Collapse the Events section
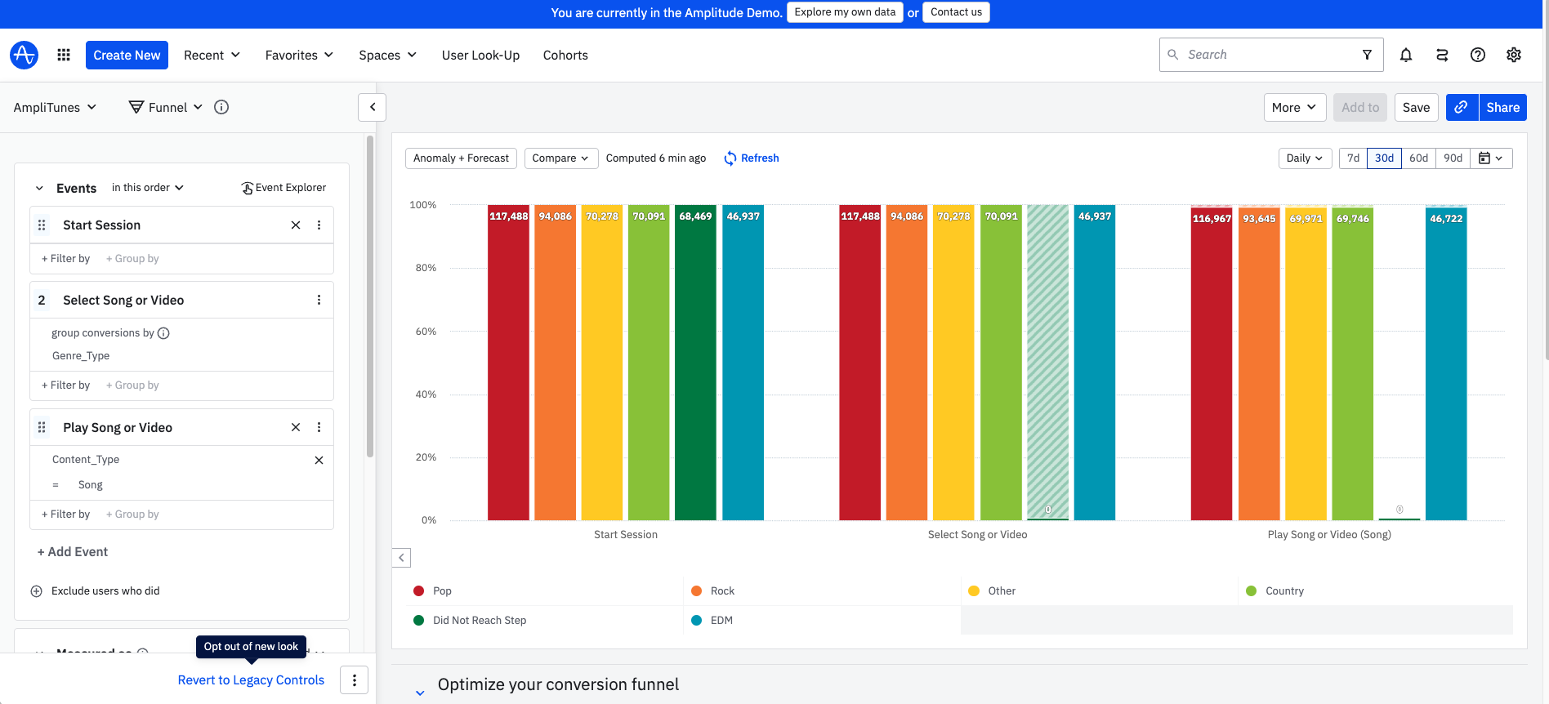This screenshot has width=1549, height=704. tap(39, 188)
